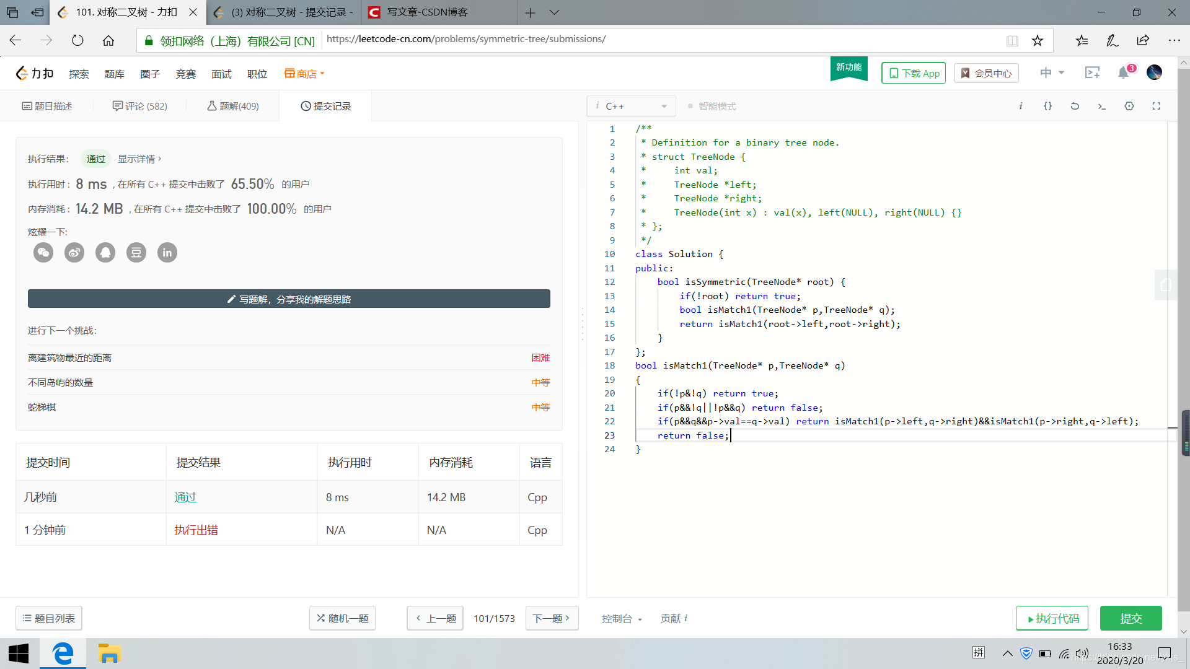The image size is (1190, 669).
Task: Switch to the 题目描述 tab
Action: click(47, 106)
